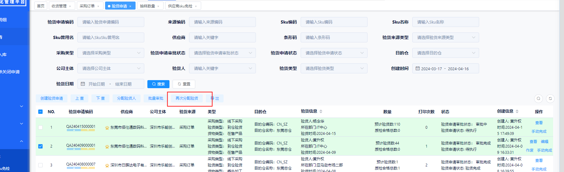This screenshot has width=564, height=172.
Task: Click the down-triangle bar under QA240408000007
Action: click(88, 168)
